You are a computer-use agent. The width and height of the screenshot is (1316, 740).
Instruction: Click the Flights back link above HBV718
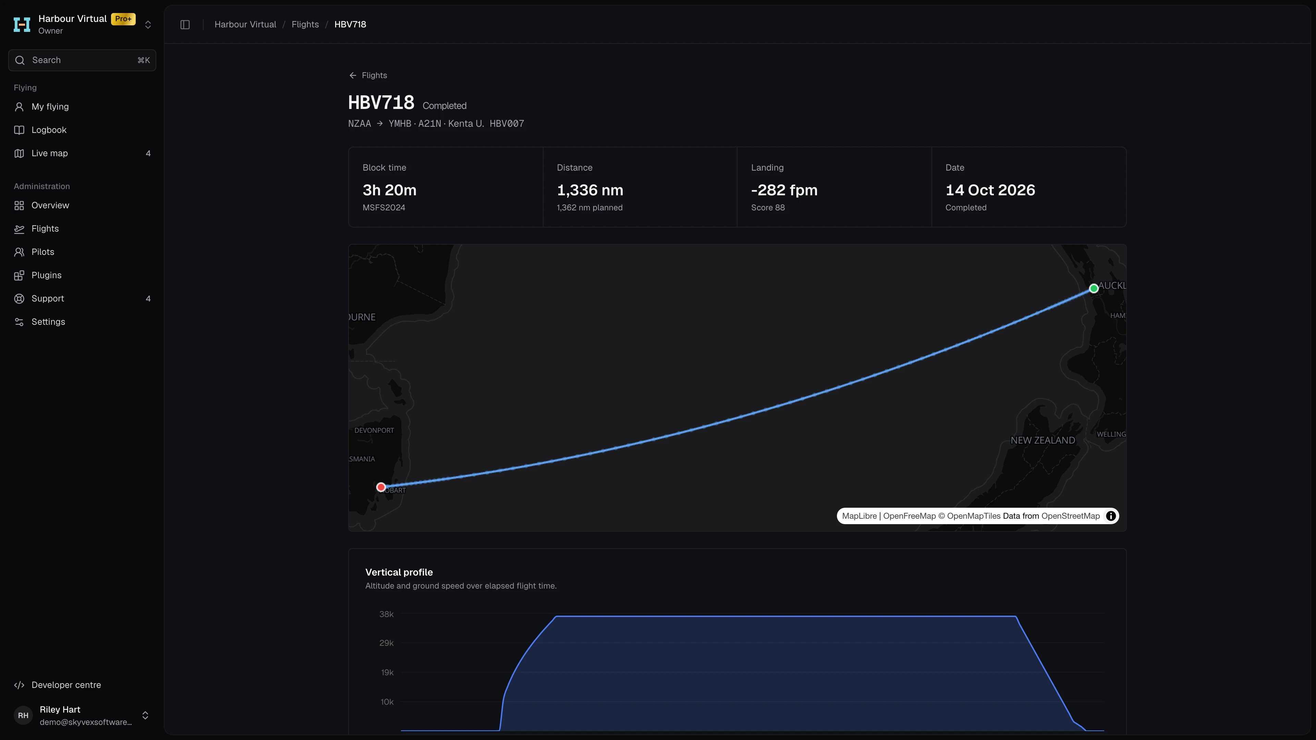coord(368,76)
